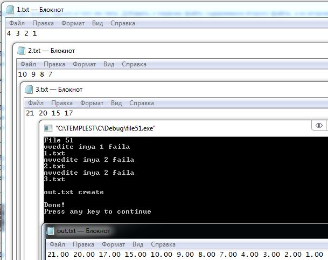The height and width of the screenshot is (260, 328).
Task: Click value 3.00 in out.txt
Action: (x=271, y=255)
